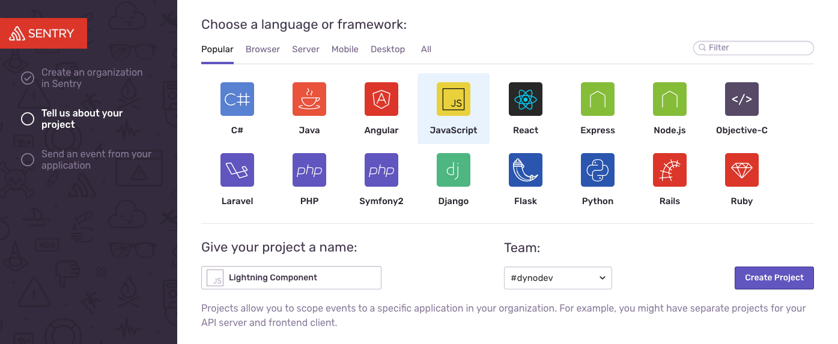This screenshot has width=838, height=344.
Task: Choose the React atom icon
Action: click(x=526, y=99)
